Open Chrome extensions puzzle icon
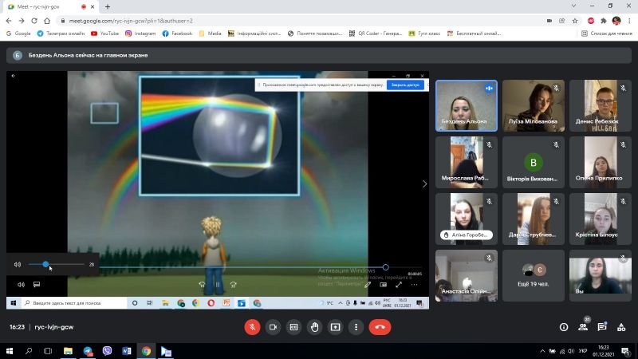Viewport: 638px width, 359px height. (604, 21)
